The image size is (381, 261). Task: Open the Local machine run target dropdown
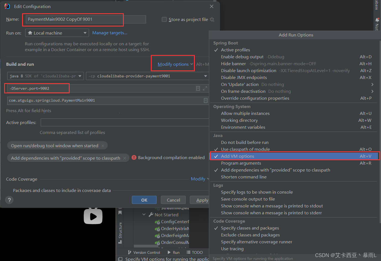pos(57,33)
